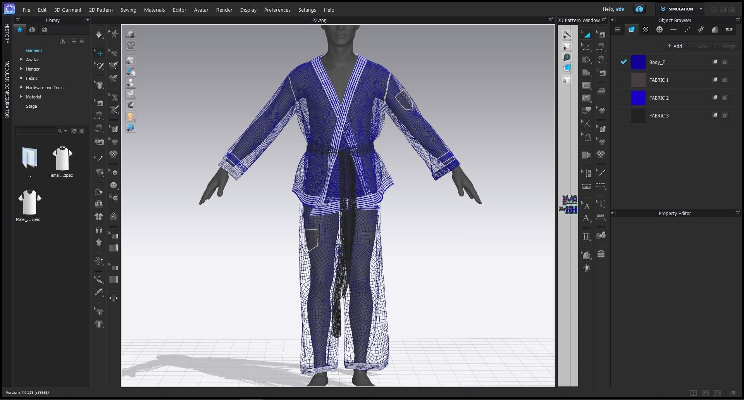This screenshot has width=744, height=400.
Task: Select Stage in the Library tree
Action: (x=31, y=106)
